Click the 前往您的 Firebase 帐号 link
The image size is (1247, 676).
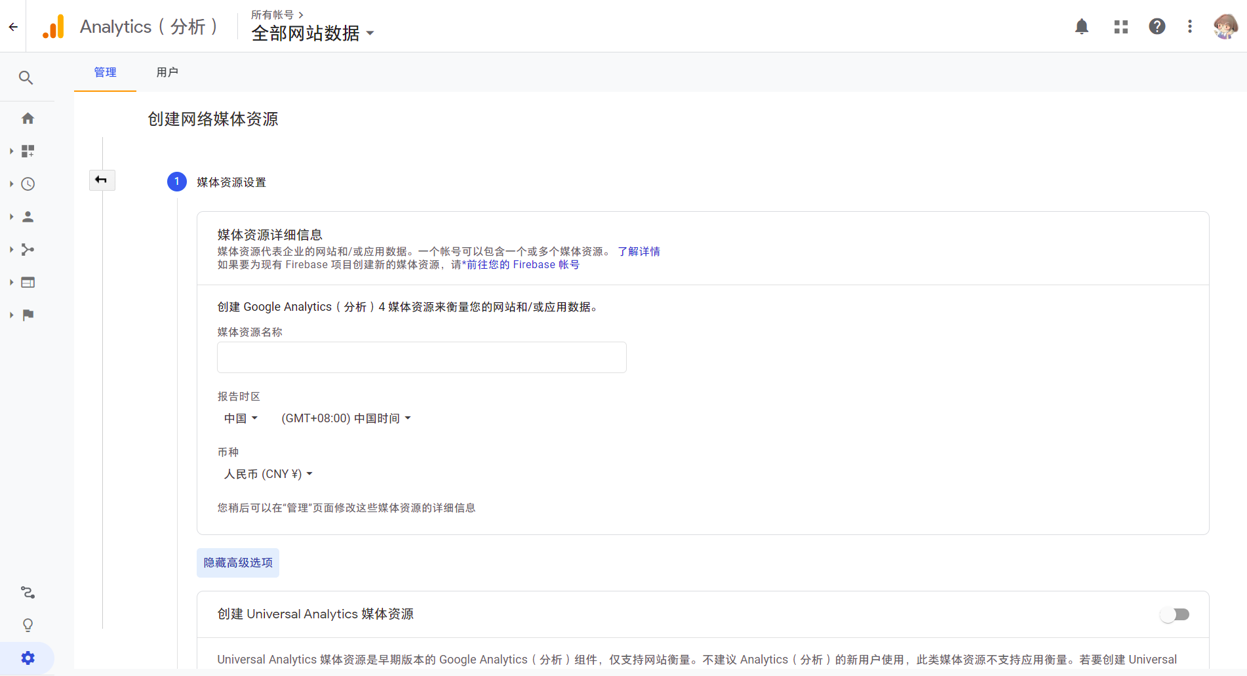tap(523, 265)
